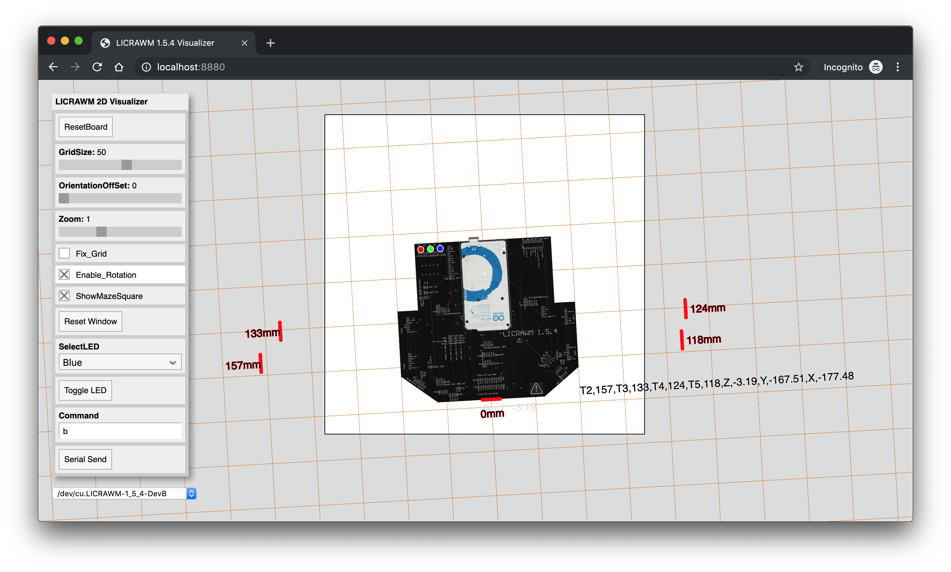The height and width of the screenshot is (572, 951).
Task: Reload the localhost page
Action: pos(97,67)
